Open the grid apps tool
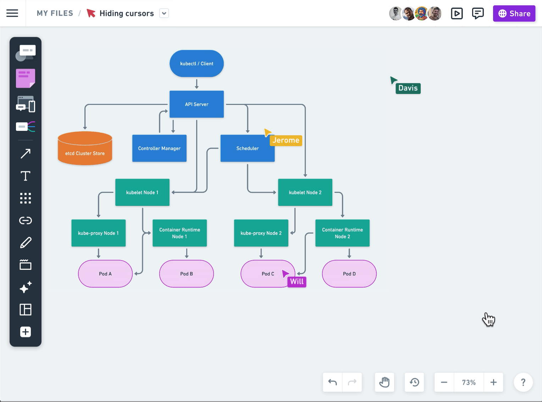The width and height of the screenshot is (542, 402). pos(26,198)
